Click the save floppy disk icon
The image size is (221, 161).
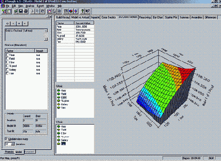(x=21, y=11)
